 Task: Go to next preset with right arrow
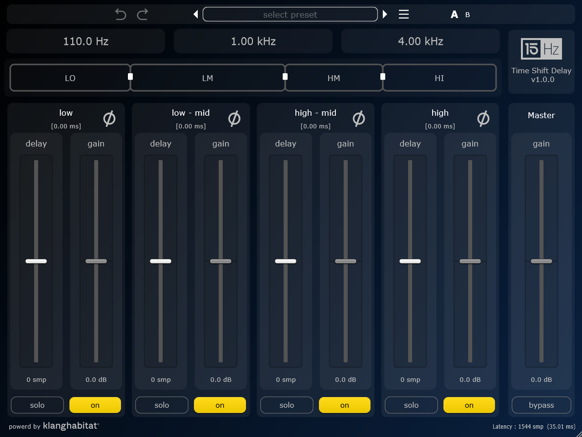coord(385,15)
